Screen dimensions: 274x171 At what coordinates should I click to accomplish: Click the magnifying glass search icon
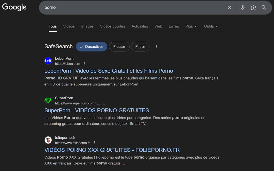point(264,8)
